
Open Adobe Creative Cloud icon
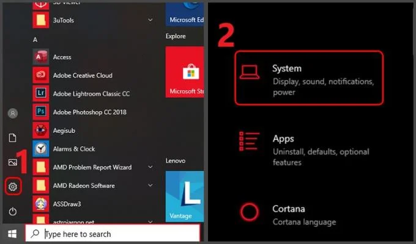(40, 75)
